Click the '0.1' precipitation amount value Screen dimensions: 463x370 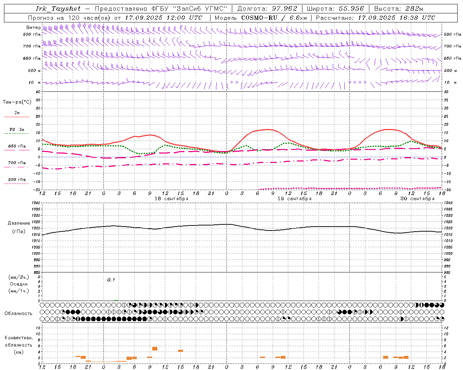pyautogui.click(x=111, y=280)
